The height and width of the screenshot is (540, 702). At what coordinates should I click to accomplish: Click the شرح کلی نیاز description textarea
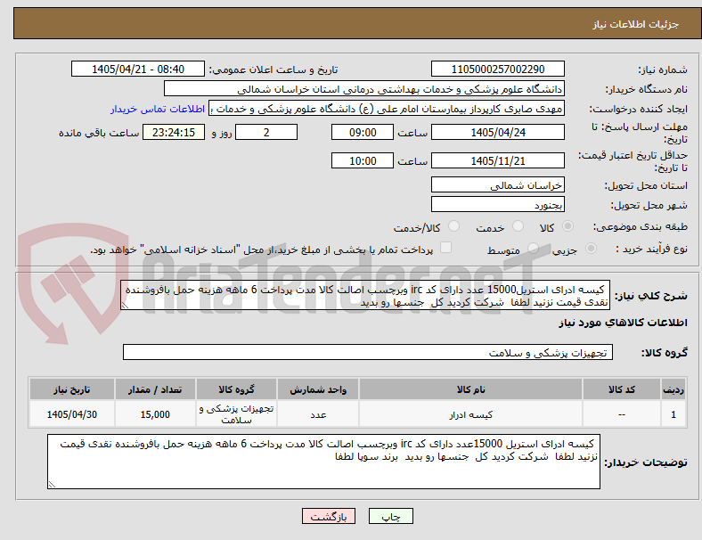point(365,296)
